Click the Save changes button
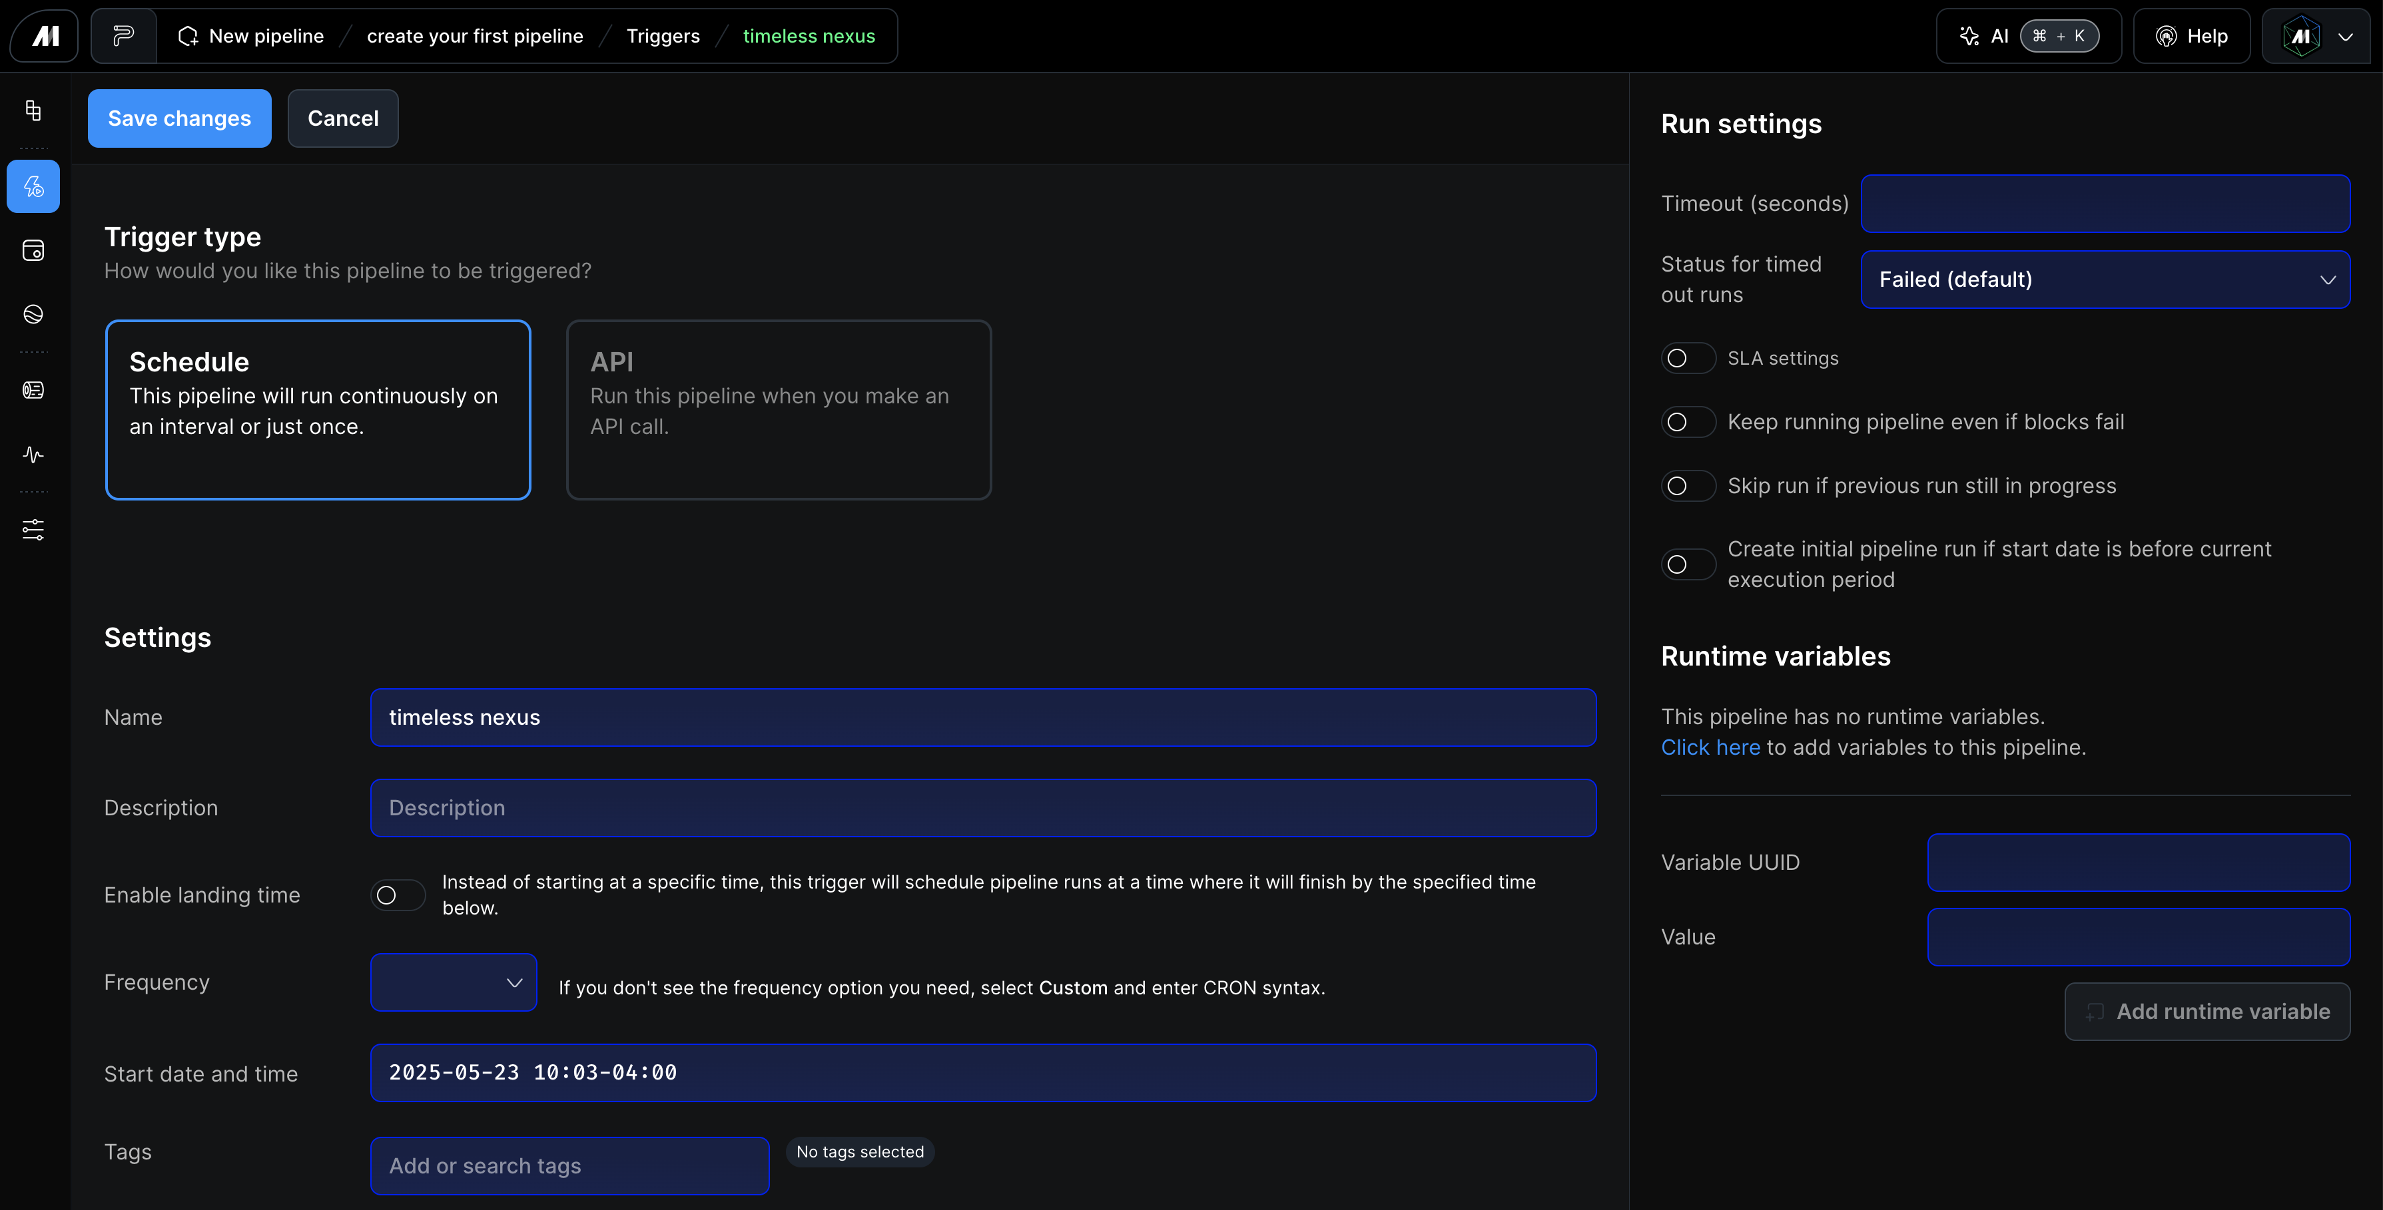The height and width of the screenshot is (1210, 2383). pos(179,118)
